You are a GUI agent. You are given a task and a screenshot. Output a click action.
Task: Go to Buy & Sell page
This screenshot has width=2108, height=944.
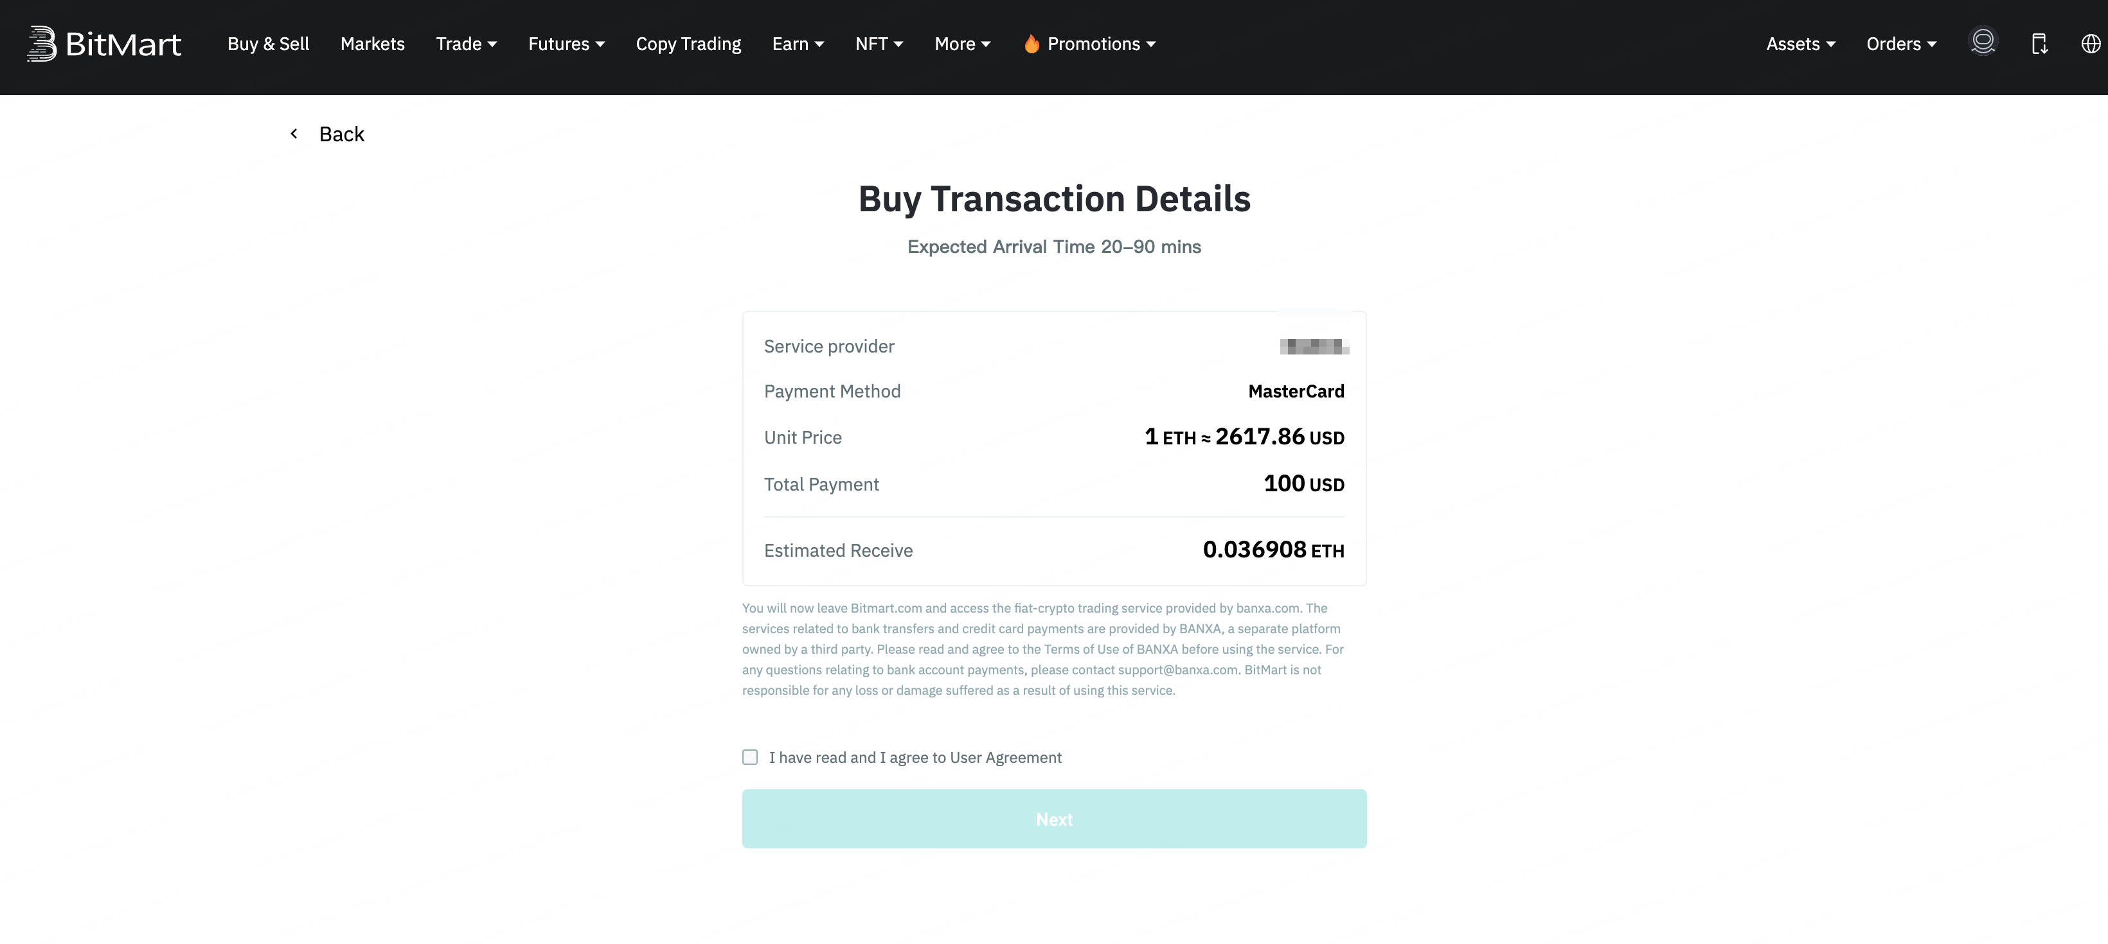pyautogui.click(x=269, y=44)
